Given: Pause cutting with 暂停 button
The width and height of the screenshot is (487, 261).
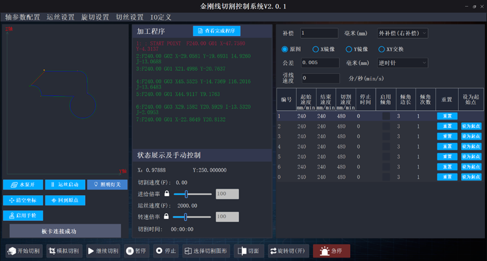Looking at the screenshot, I should click(x=136, y=251).
